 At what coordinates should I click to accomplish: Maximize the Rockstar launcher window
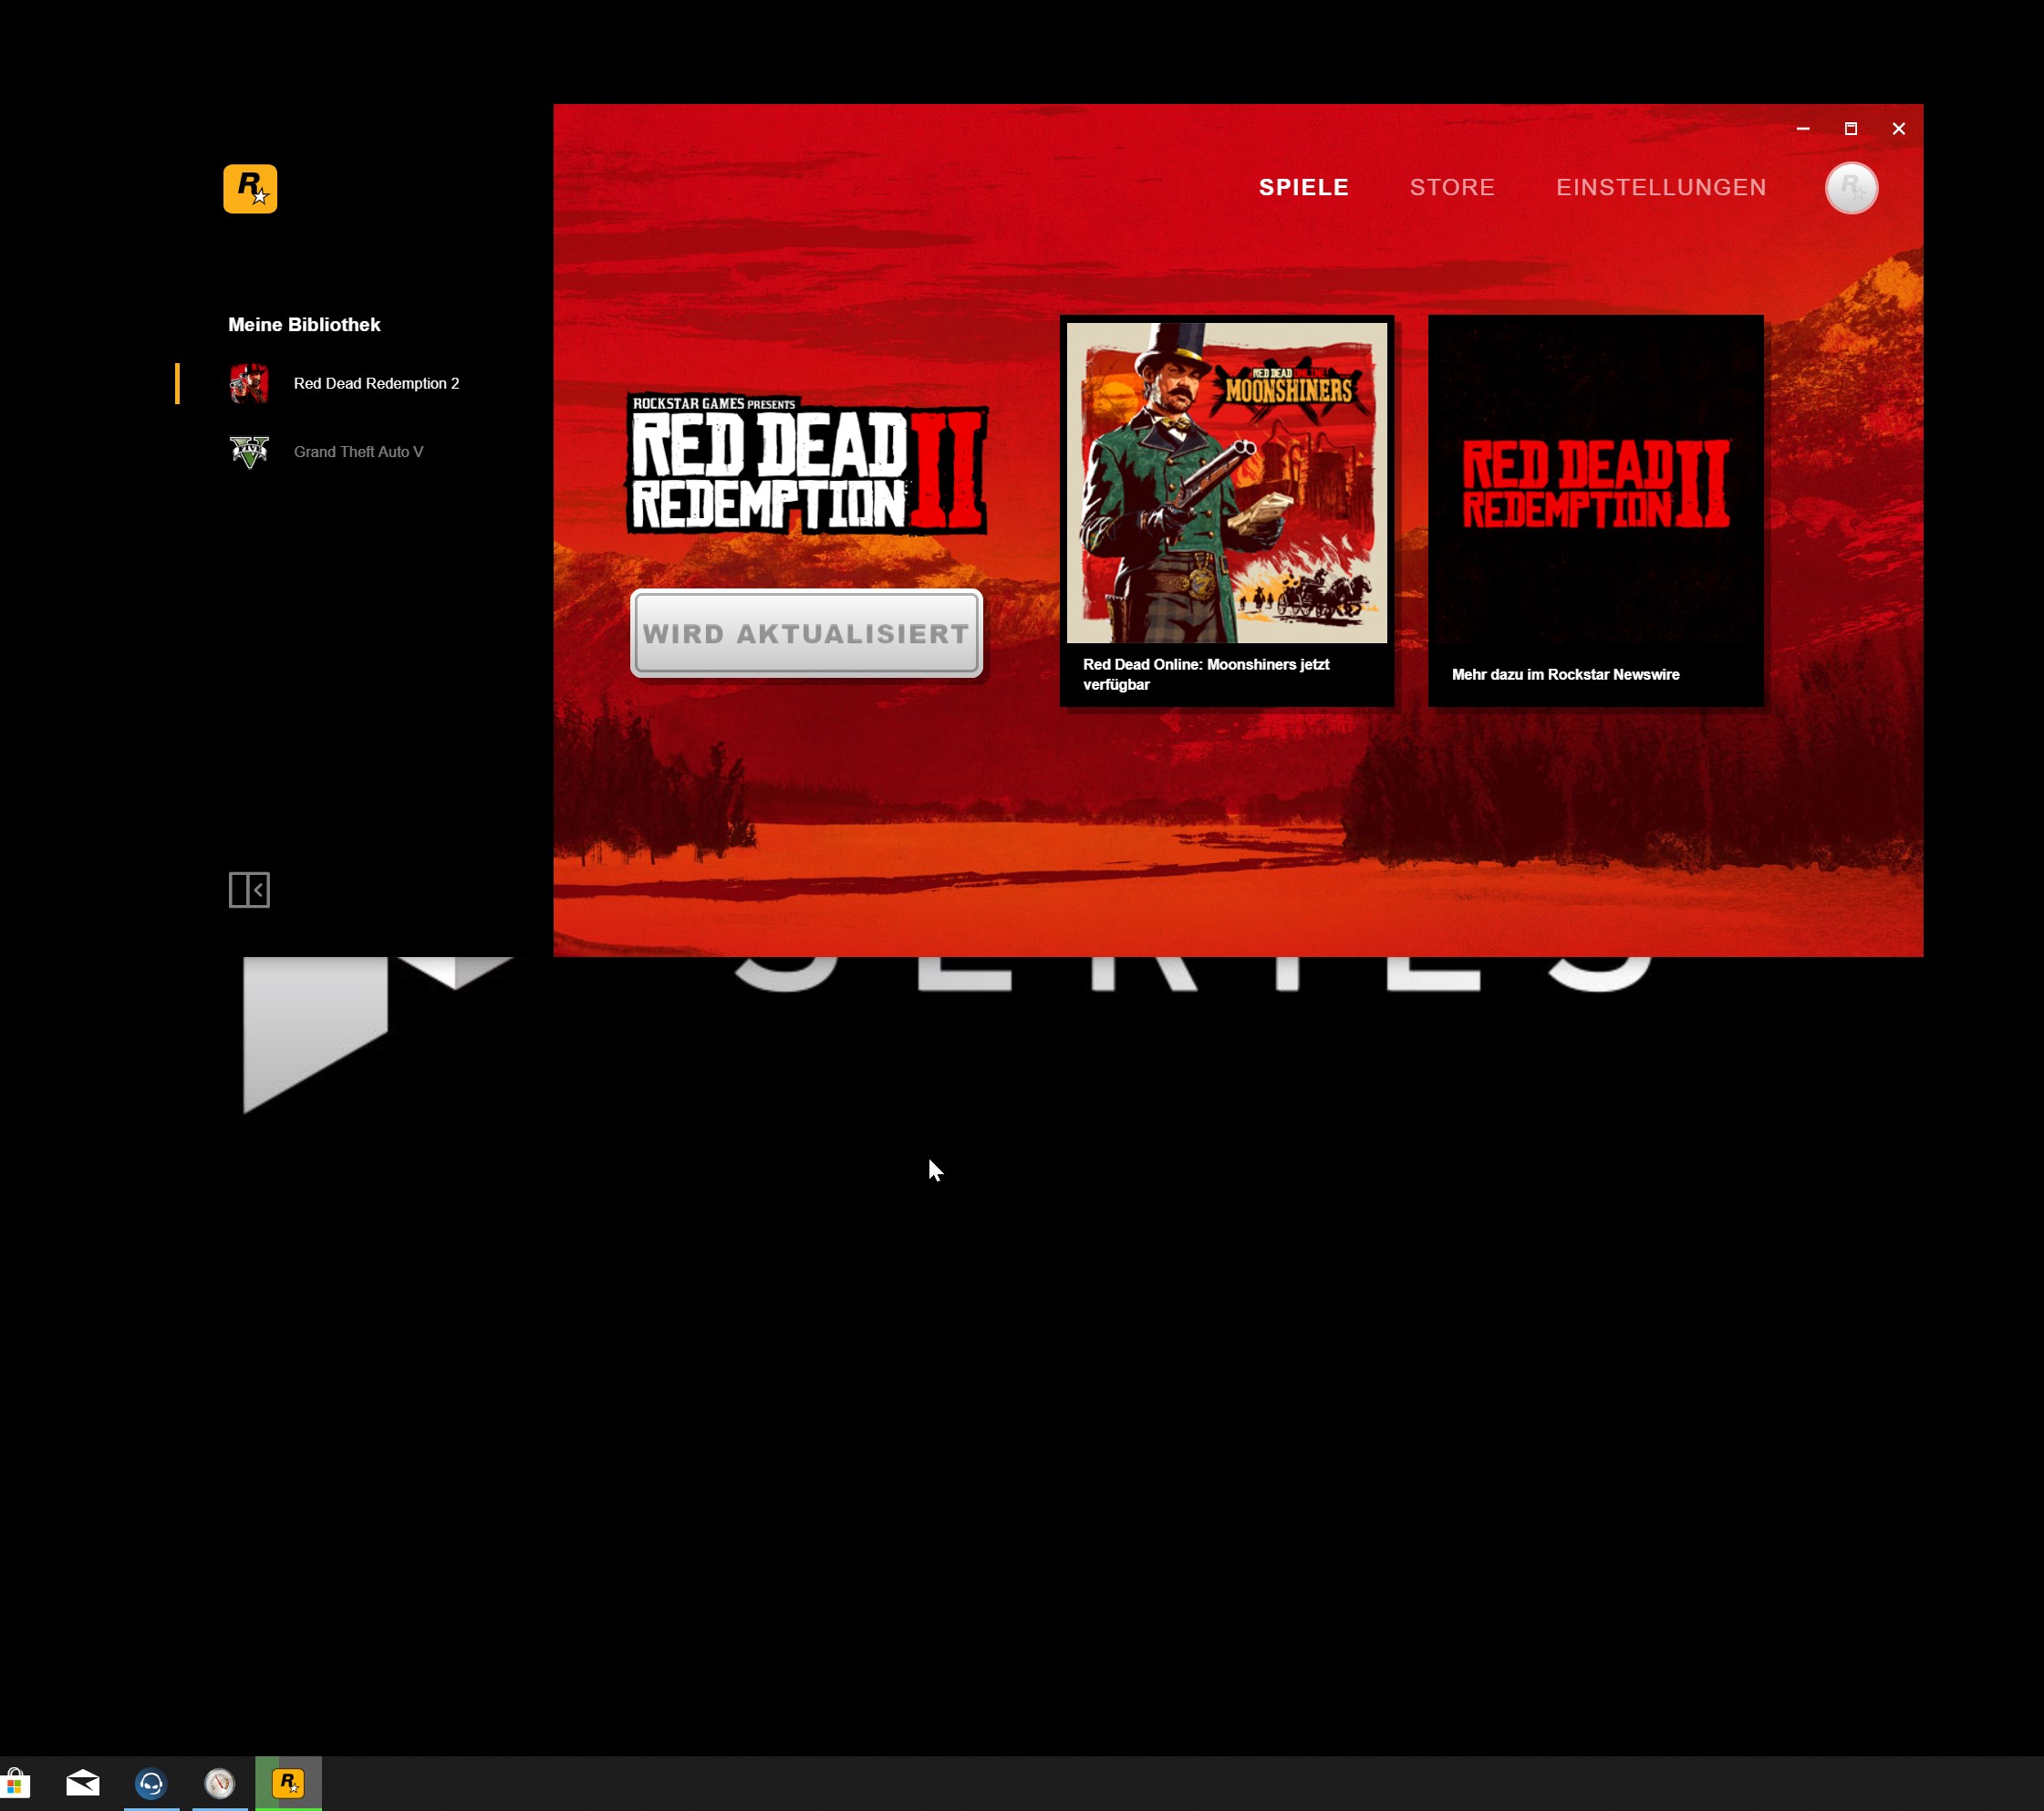[x=1851, y=129]
